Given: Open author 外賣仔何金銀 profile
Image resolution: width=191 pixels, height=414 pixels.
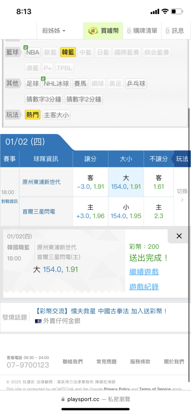Looking at the screenshot, I should (62, 321).
